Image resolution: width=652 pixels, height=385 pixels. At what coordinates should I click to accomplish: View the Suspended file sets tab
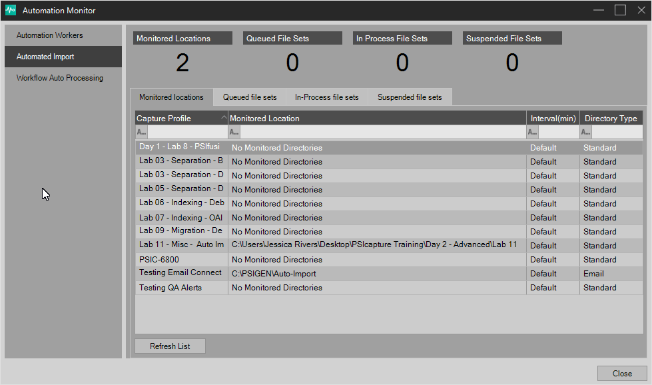click(410, 97)
